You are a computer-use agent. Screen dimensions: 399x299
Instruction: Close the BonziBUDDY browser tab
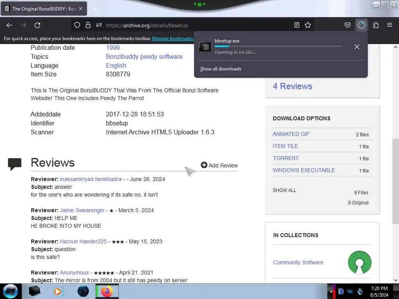click(81, 9)
